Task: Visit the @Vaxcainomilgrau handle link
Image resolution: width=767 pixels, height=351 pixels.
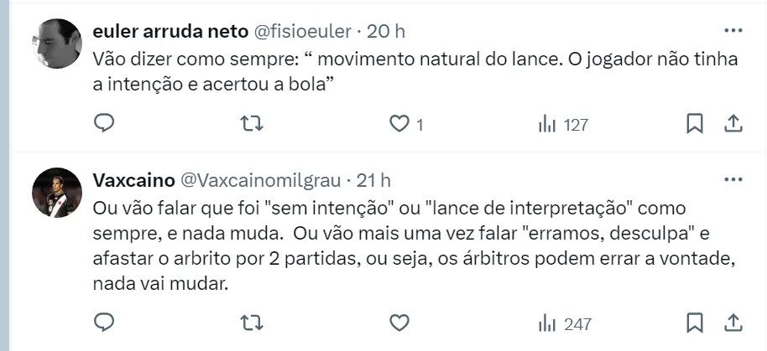Action: click(260, 180)
